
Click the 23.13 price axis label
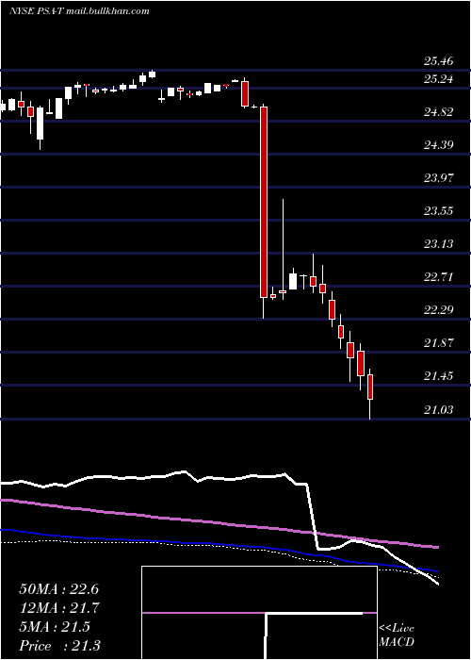(439, 244)
